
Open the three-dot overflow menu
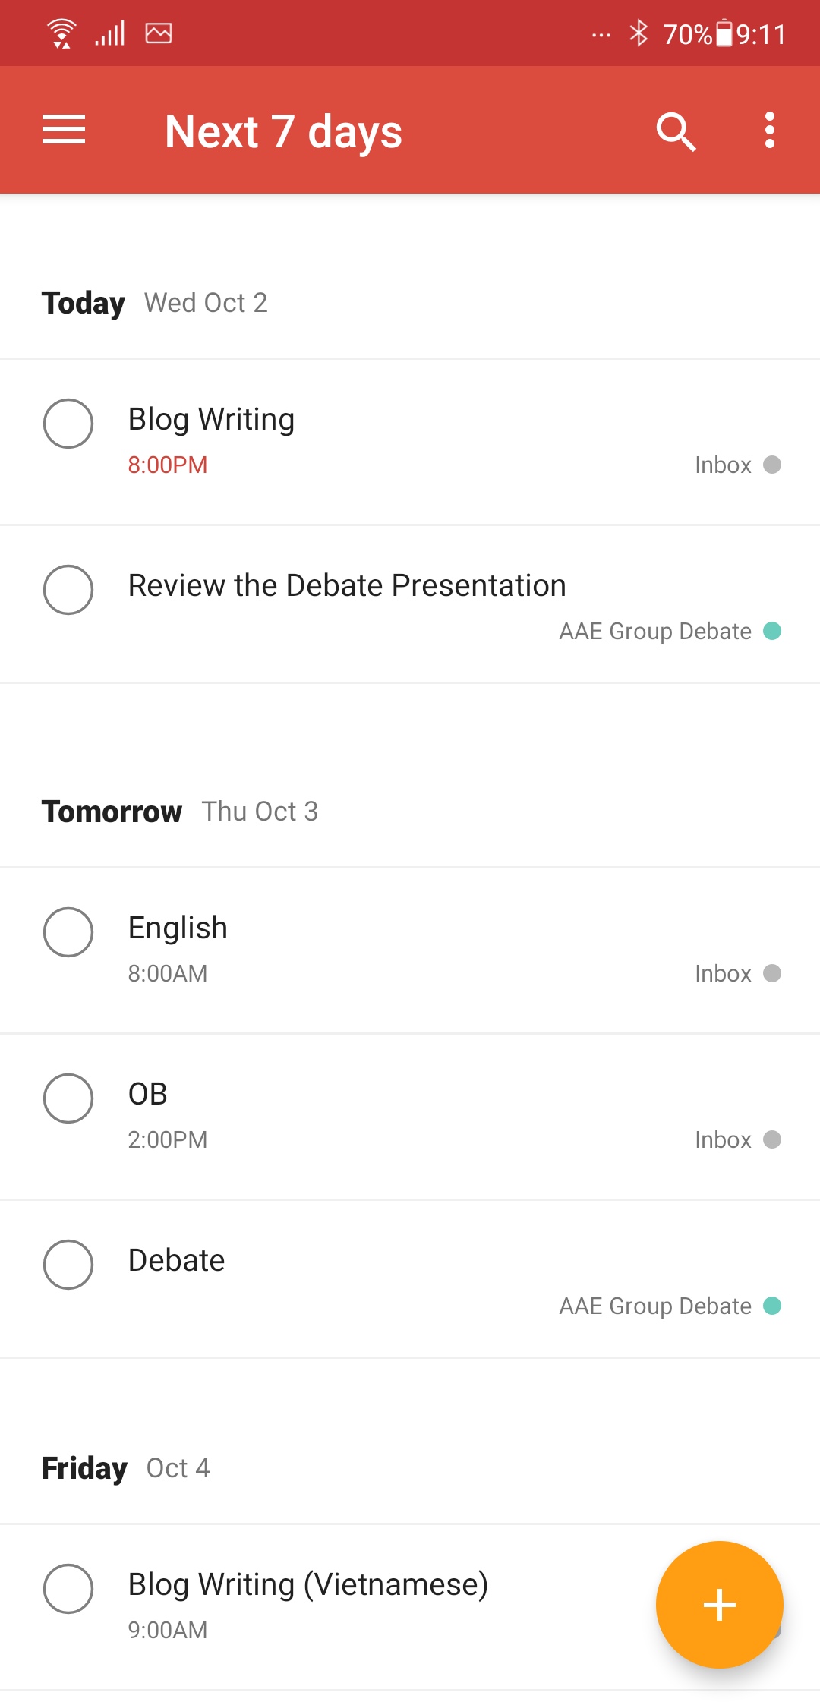pyautogui.click(x=769, y=130)
